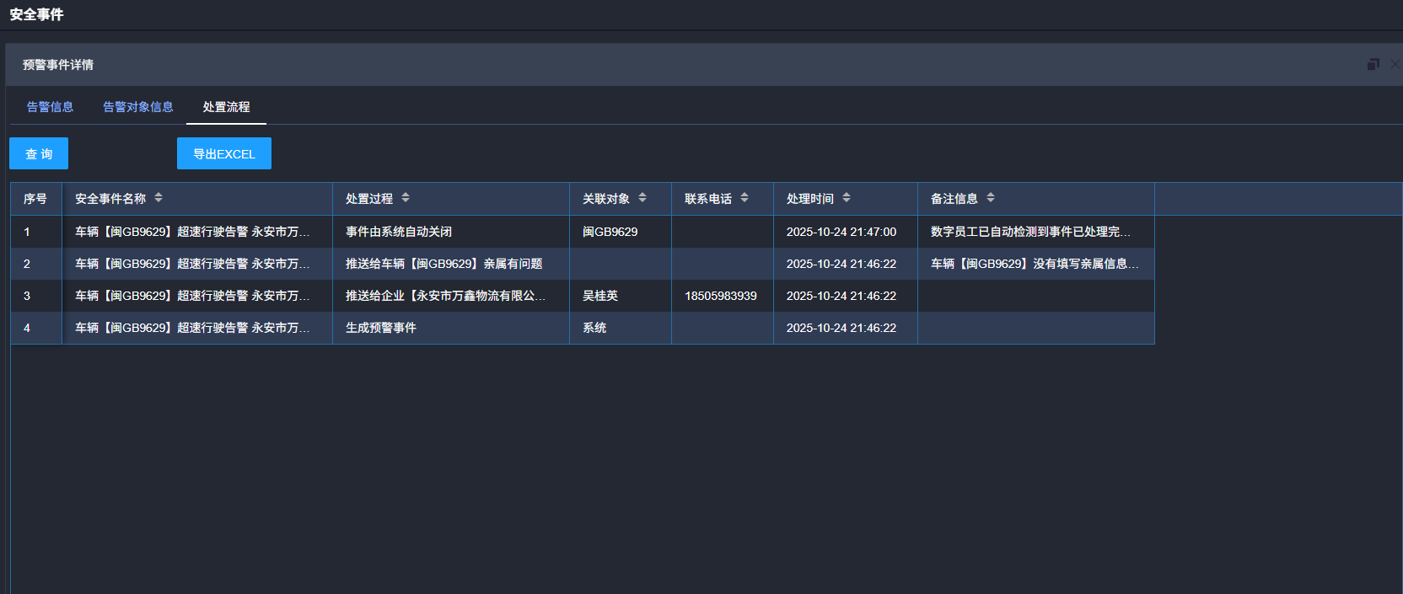Image resolution: width=1403 pixels, height=594 pixels.
Task: Select the 生成预警事件 row
Action: (x=381, y=328)
